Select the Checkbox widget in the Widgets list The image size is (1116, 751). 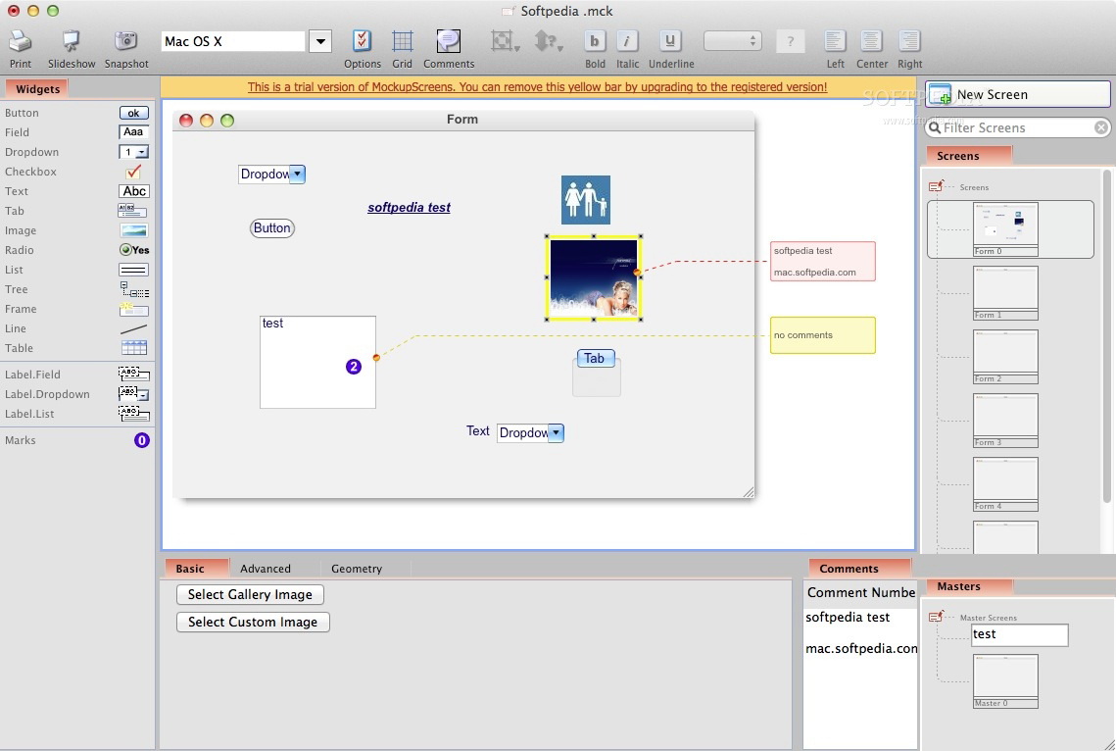pyautogui.click(x=133, y=172)
